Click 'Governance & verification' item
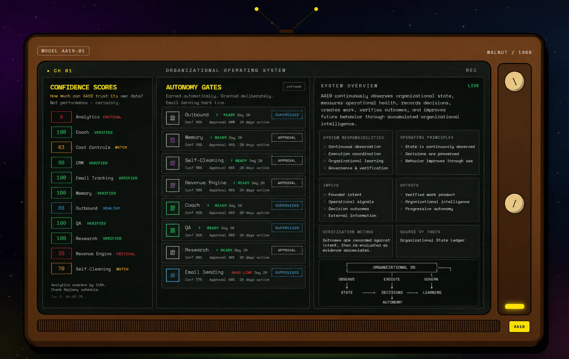The height and width of the screenshot is (359, 569). coord(358,168)
